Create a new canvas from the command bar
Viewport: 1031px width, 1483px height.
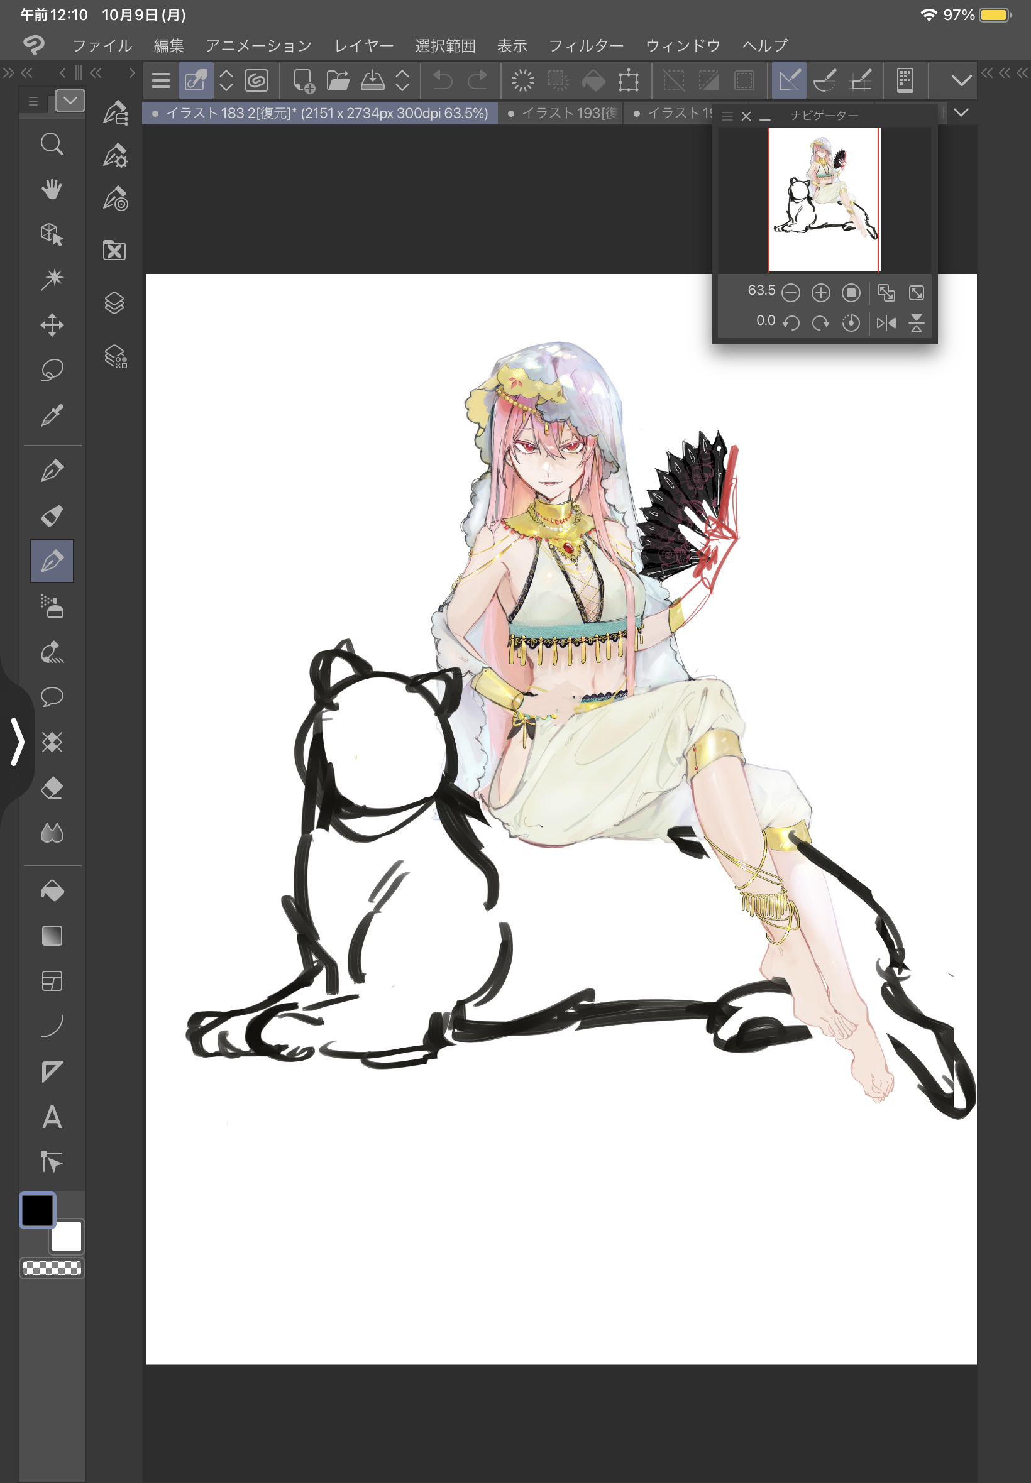(303, 80)
